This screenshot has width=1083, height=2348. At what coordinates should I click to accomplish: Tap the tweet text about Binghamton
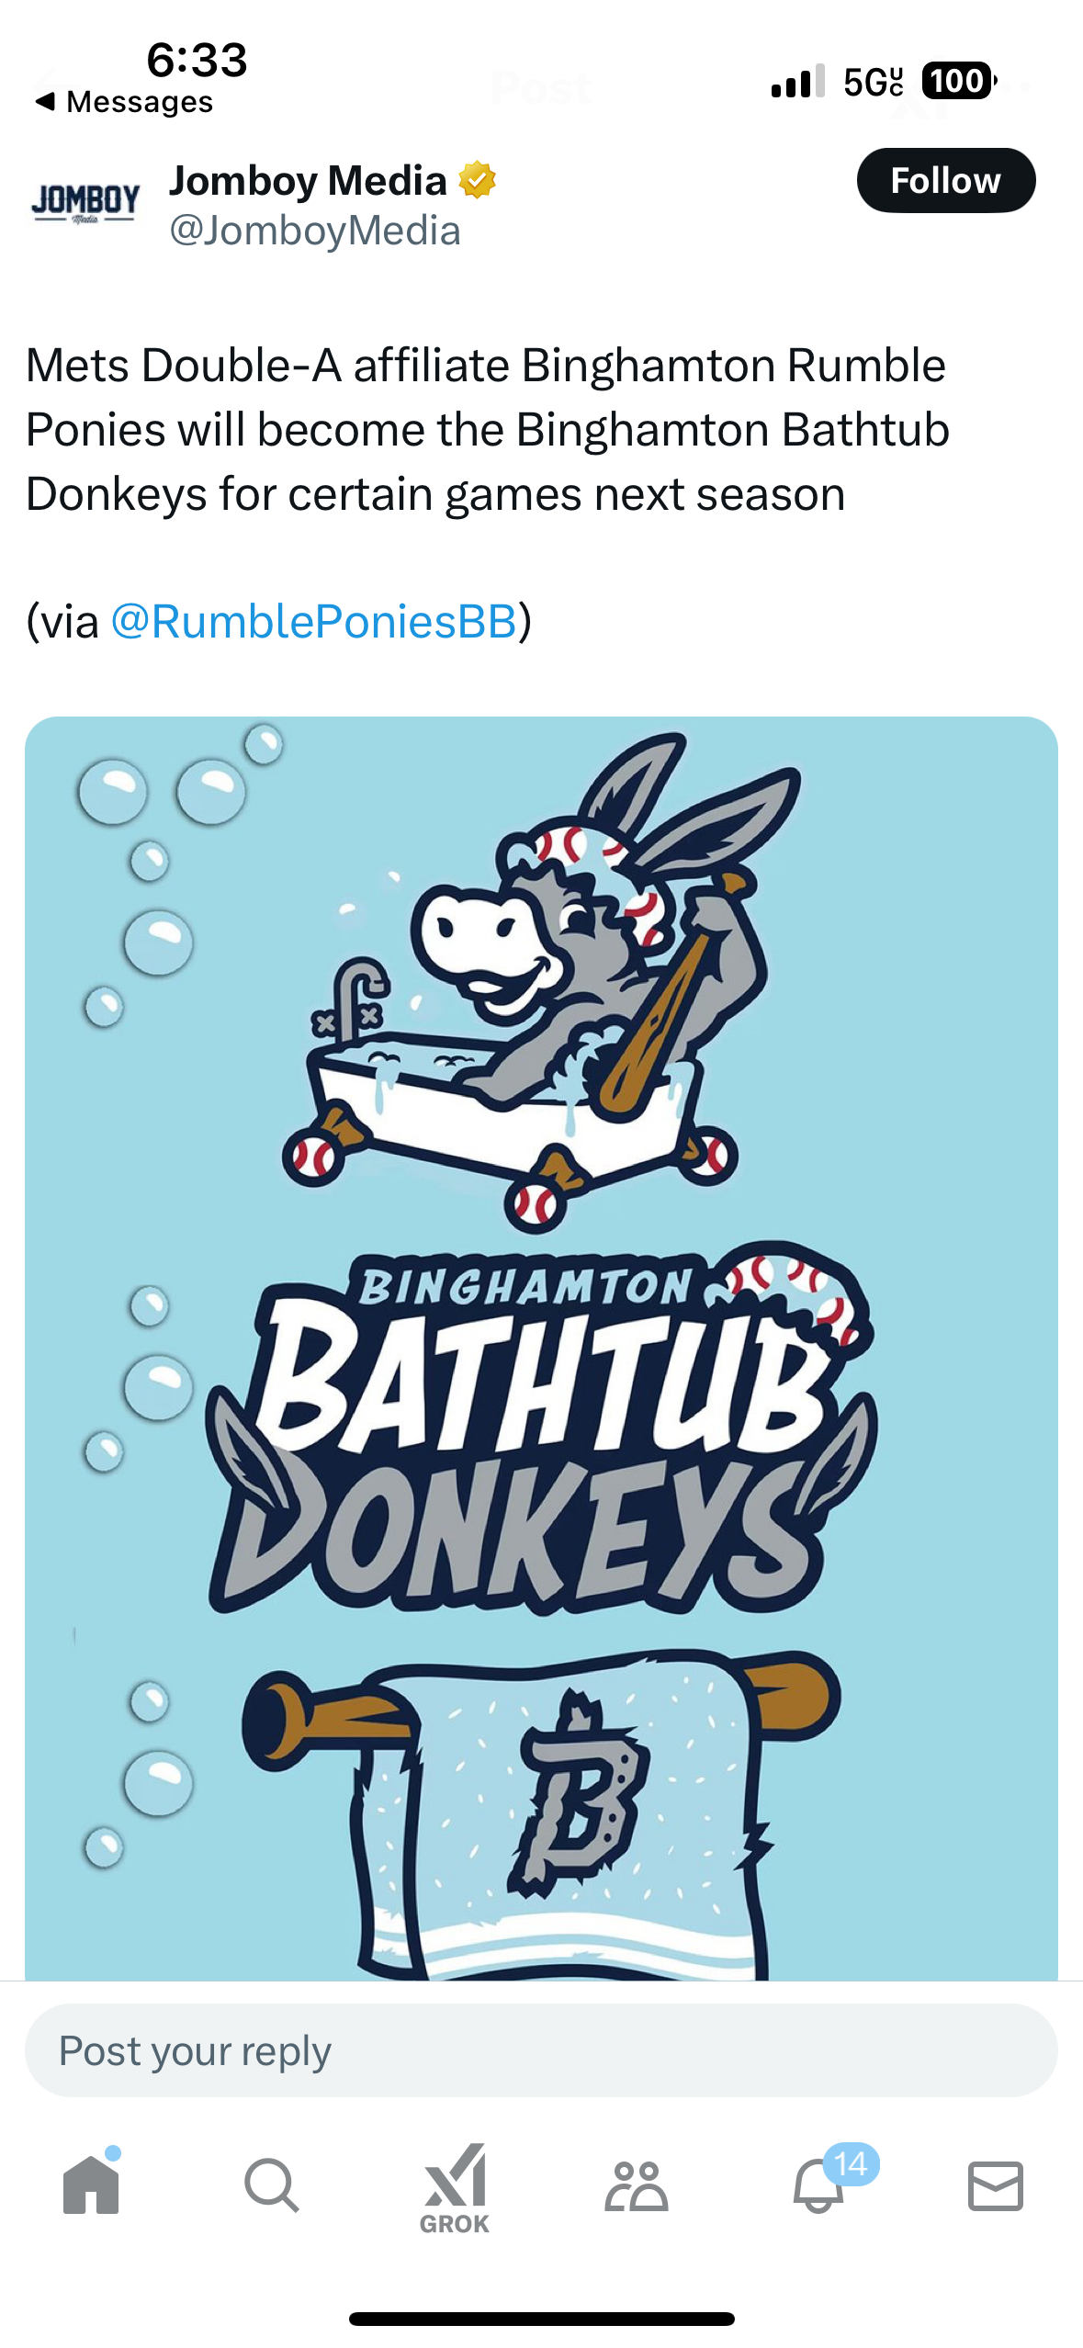tap(487, 429)
